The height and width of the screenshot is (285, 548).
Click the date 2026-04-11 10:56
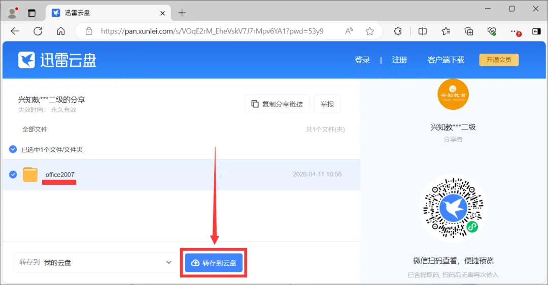pyautogui.click(x=317, y=175)
